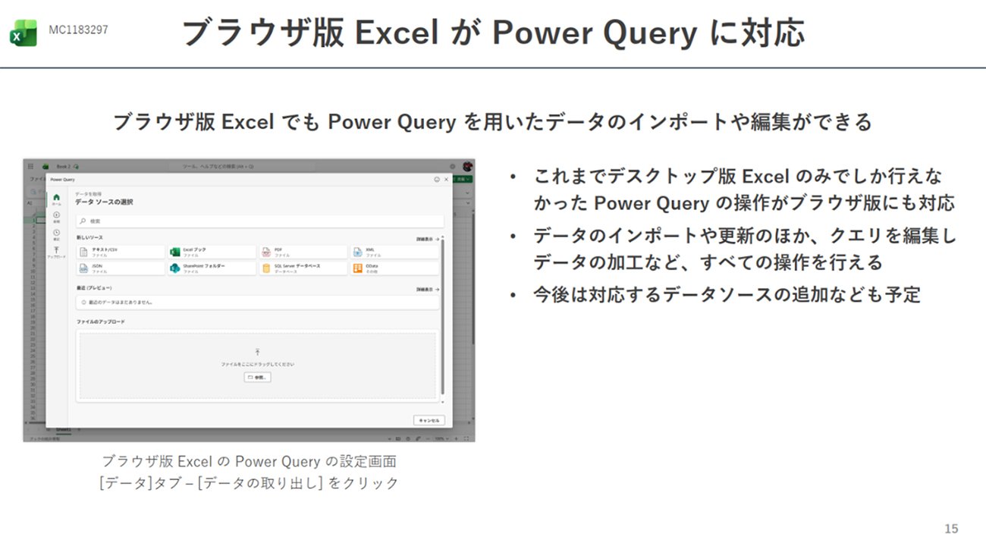Open the app launcher grid in Excel header
This screenshot has height=555, width=986.
tap(30, 166)
